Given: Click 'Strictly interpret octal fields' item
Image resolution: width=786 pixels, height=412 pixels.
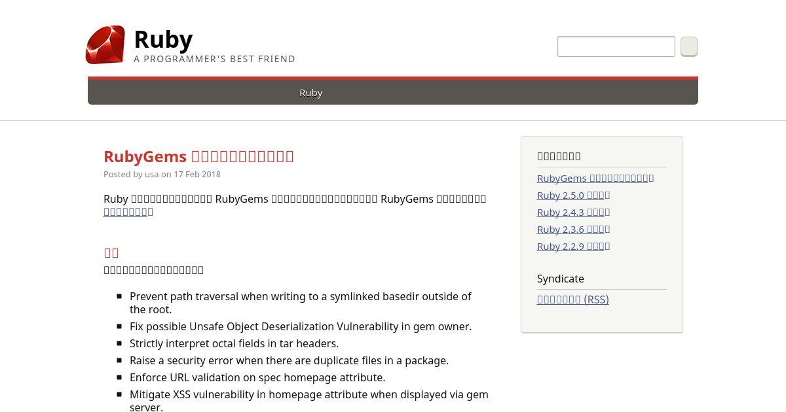Looking at the screenshot, I should click(234, 343).
